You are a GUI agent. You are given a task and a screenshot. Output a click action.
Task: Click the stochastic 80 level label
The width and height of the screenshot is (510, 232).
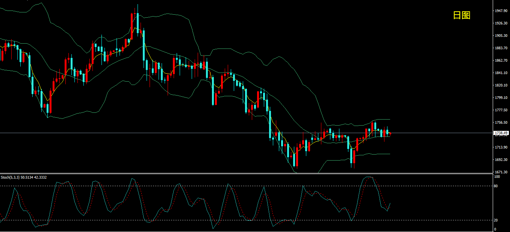(x=496, y=186)
